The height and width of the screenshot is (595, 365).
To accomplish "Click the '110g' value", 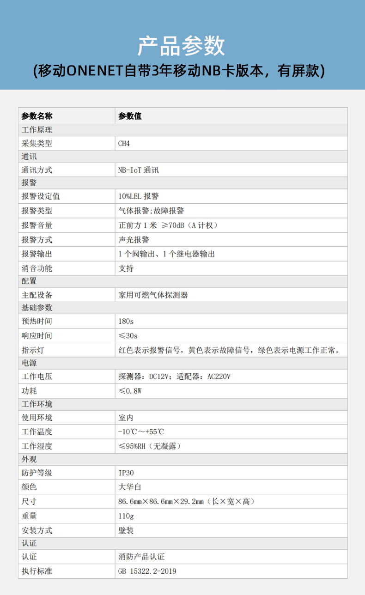I will tap(126, 516).
